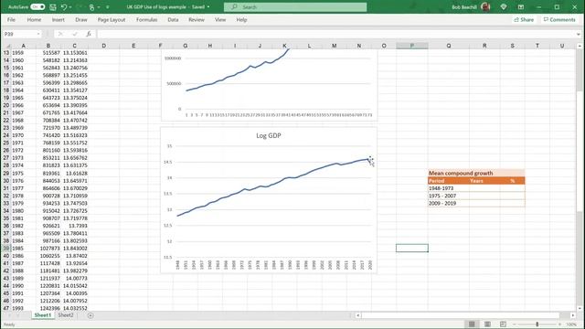The height and width of the screenshot is (329, 585).
Task: Click the New Sheet plus icon
Action: (x=90, y=315)
